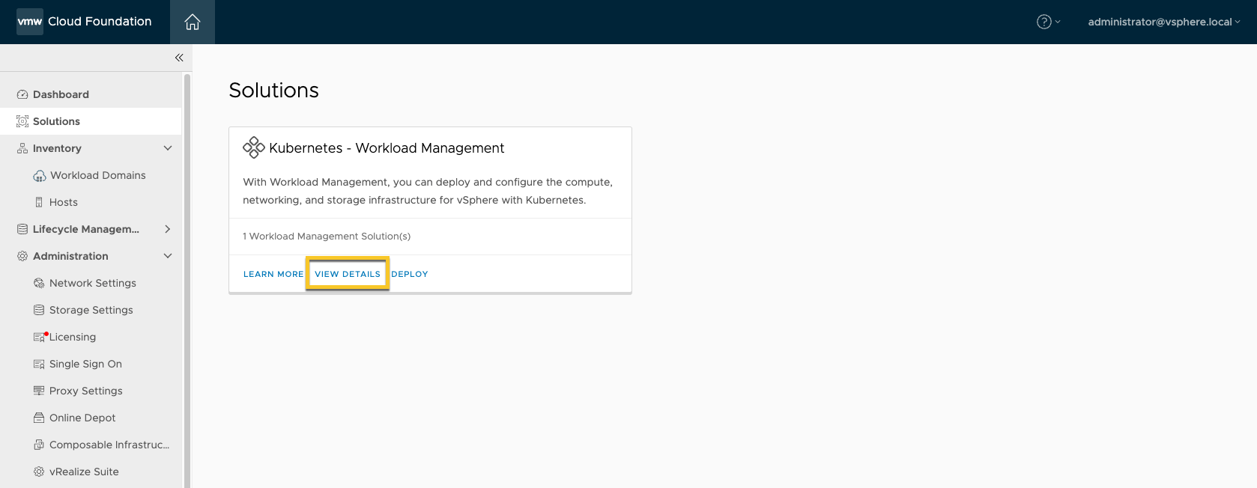This screenshot has width=1257, height=488.
Task: Click the Licensing icon with the red dot
Action: tap(40, 337)
